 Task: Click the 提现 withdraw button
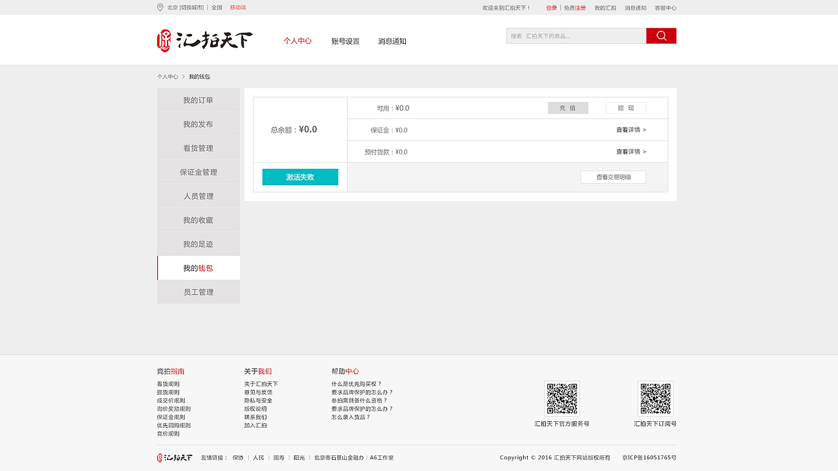tap(626, 107)
